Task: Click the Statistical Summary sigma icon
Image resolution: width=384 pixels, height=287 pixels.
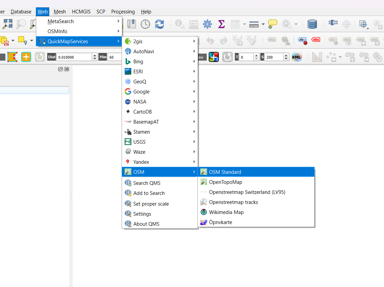Action: point(221,24)
